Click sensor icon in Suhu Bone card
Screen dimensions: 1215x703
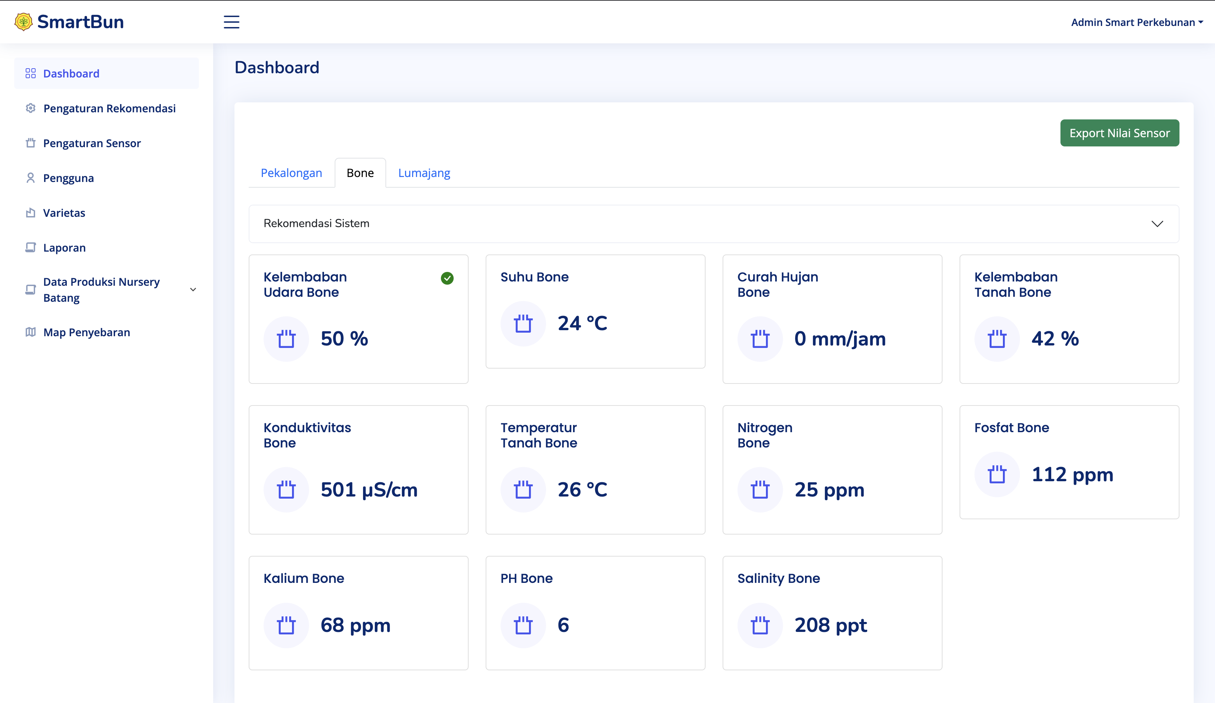point(523,323)
